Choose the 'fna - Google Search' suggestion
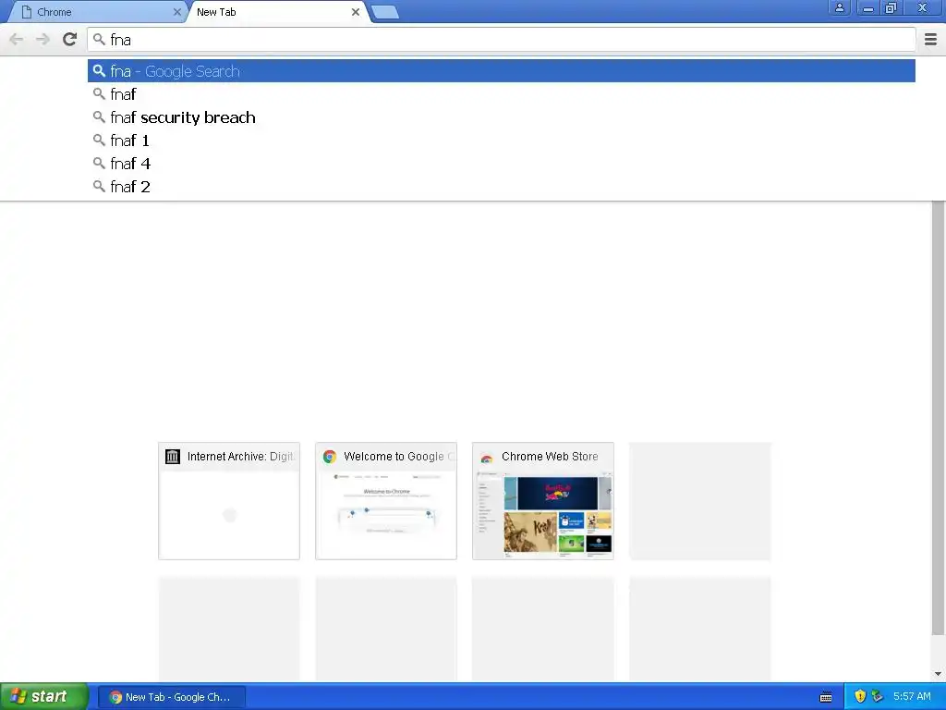This screenshot has height=710, width=946. (x=502, y=71)
